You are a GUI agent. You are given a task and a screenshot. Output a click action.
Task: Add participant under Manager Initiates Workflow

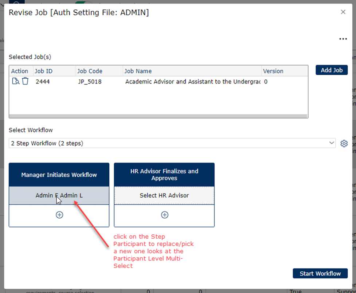(x=59, y=215)
